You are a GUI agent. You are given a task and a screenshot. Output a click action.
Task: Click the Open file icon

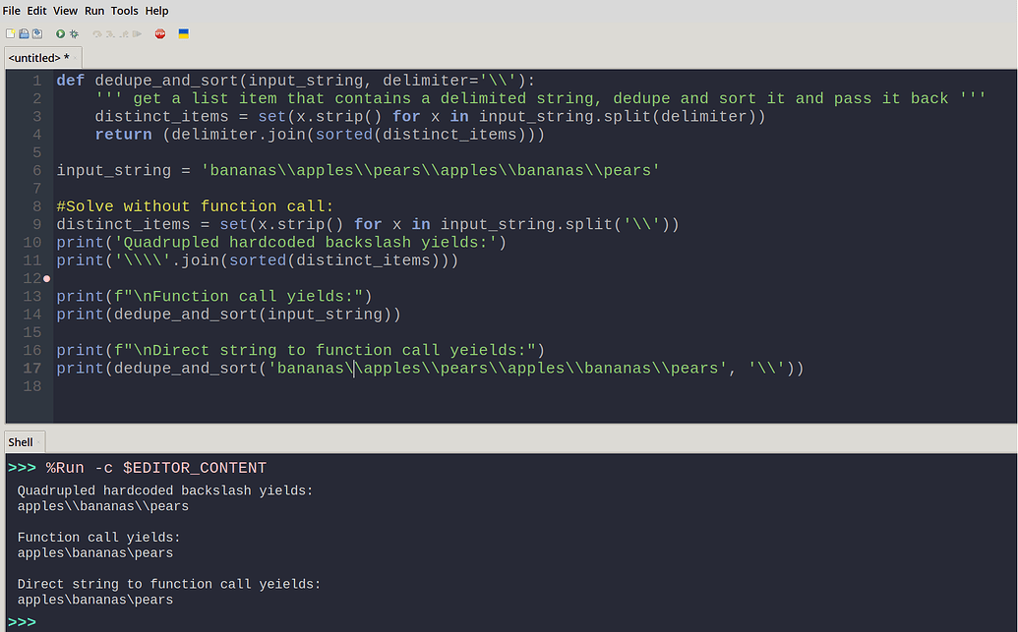coord(24,33)
